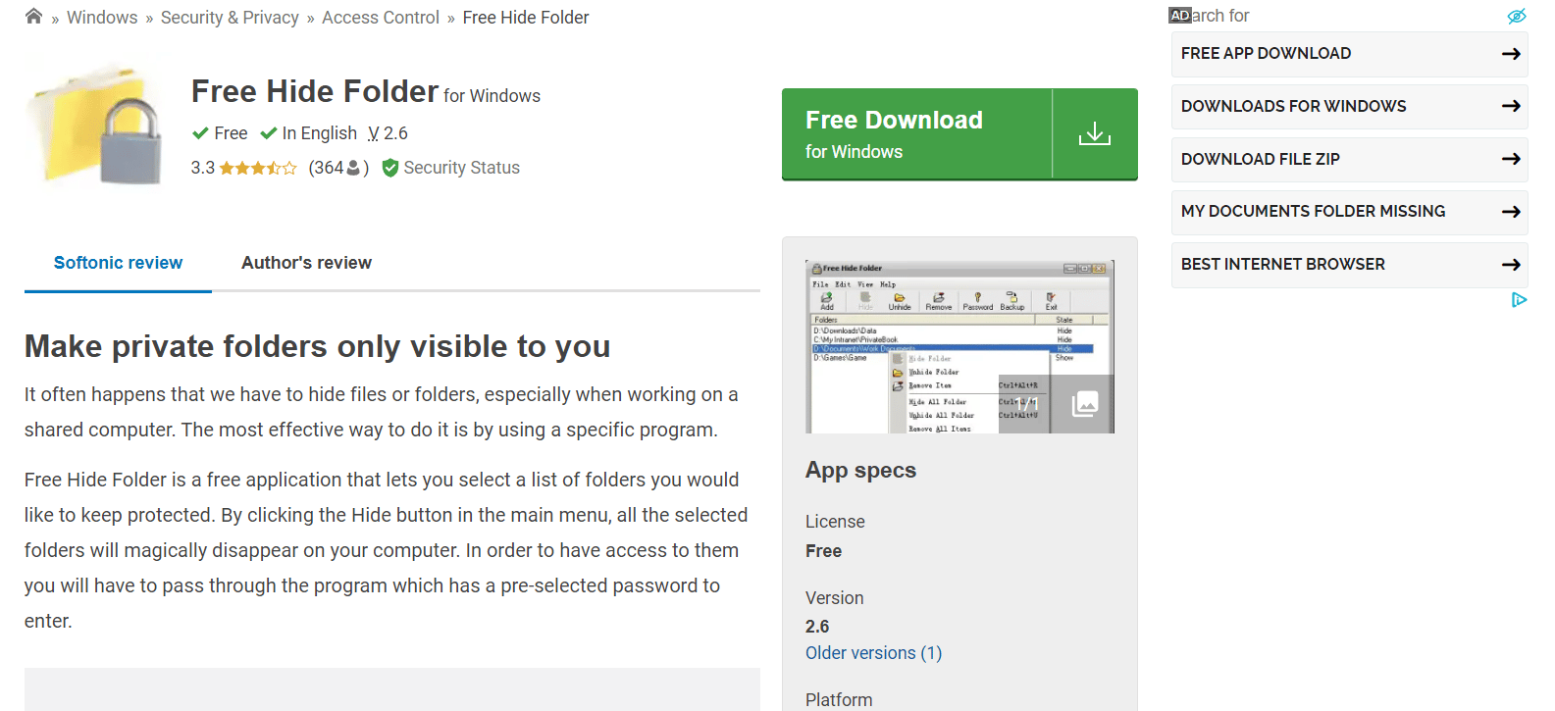Switch to the Author's review tab
The width and height of the screenshot is (1555, 711).
[306, 263]
